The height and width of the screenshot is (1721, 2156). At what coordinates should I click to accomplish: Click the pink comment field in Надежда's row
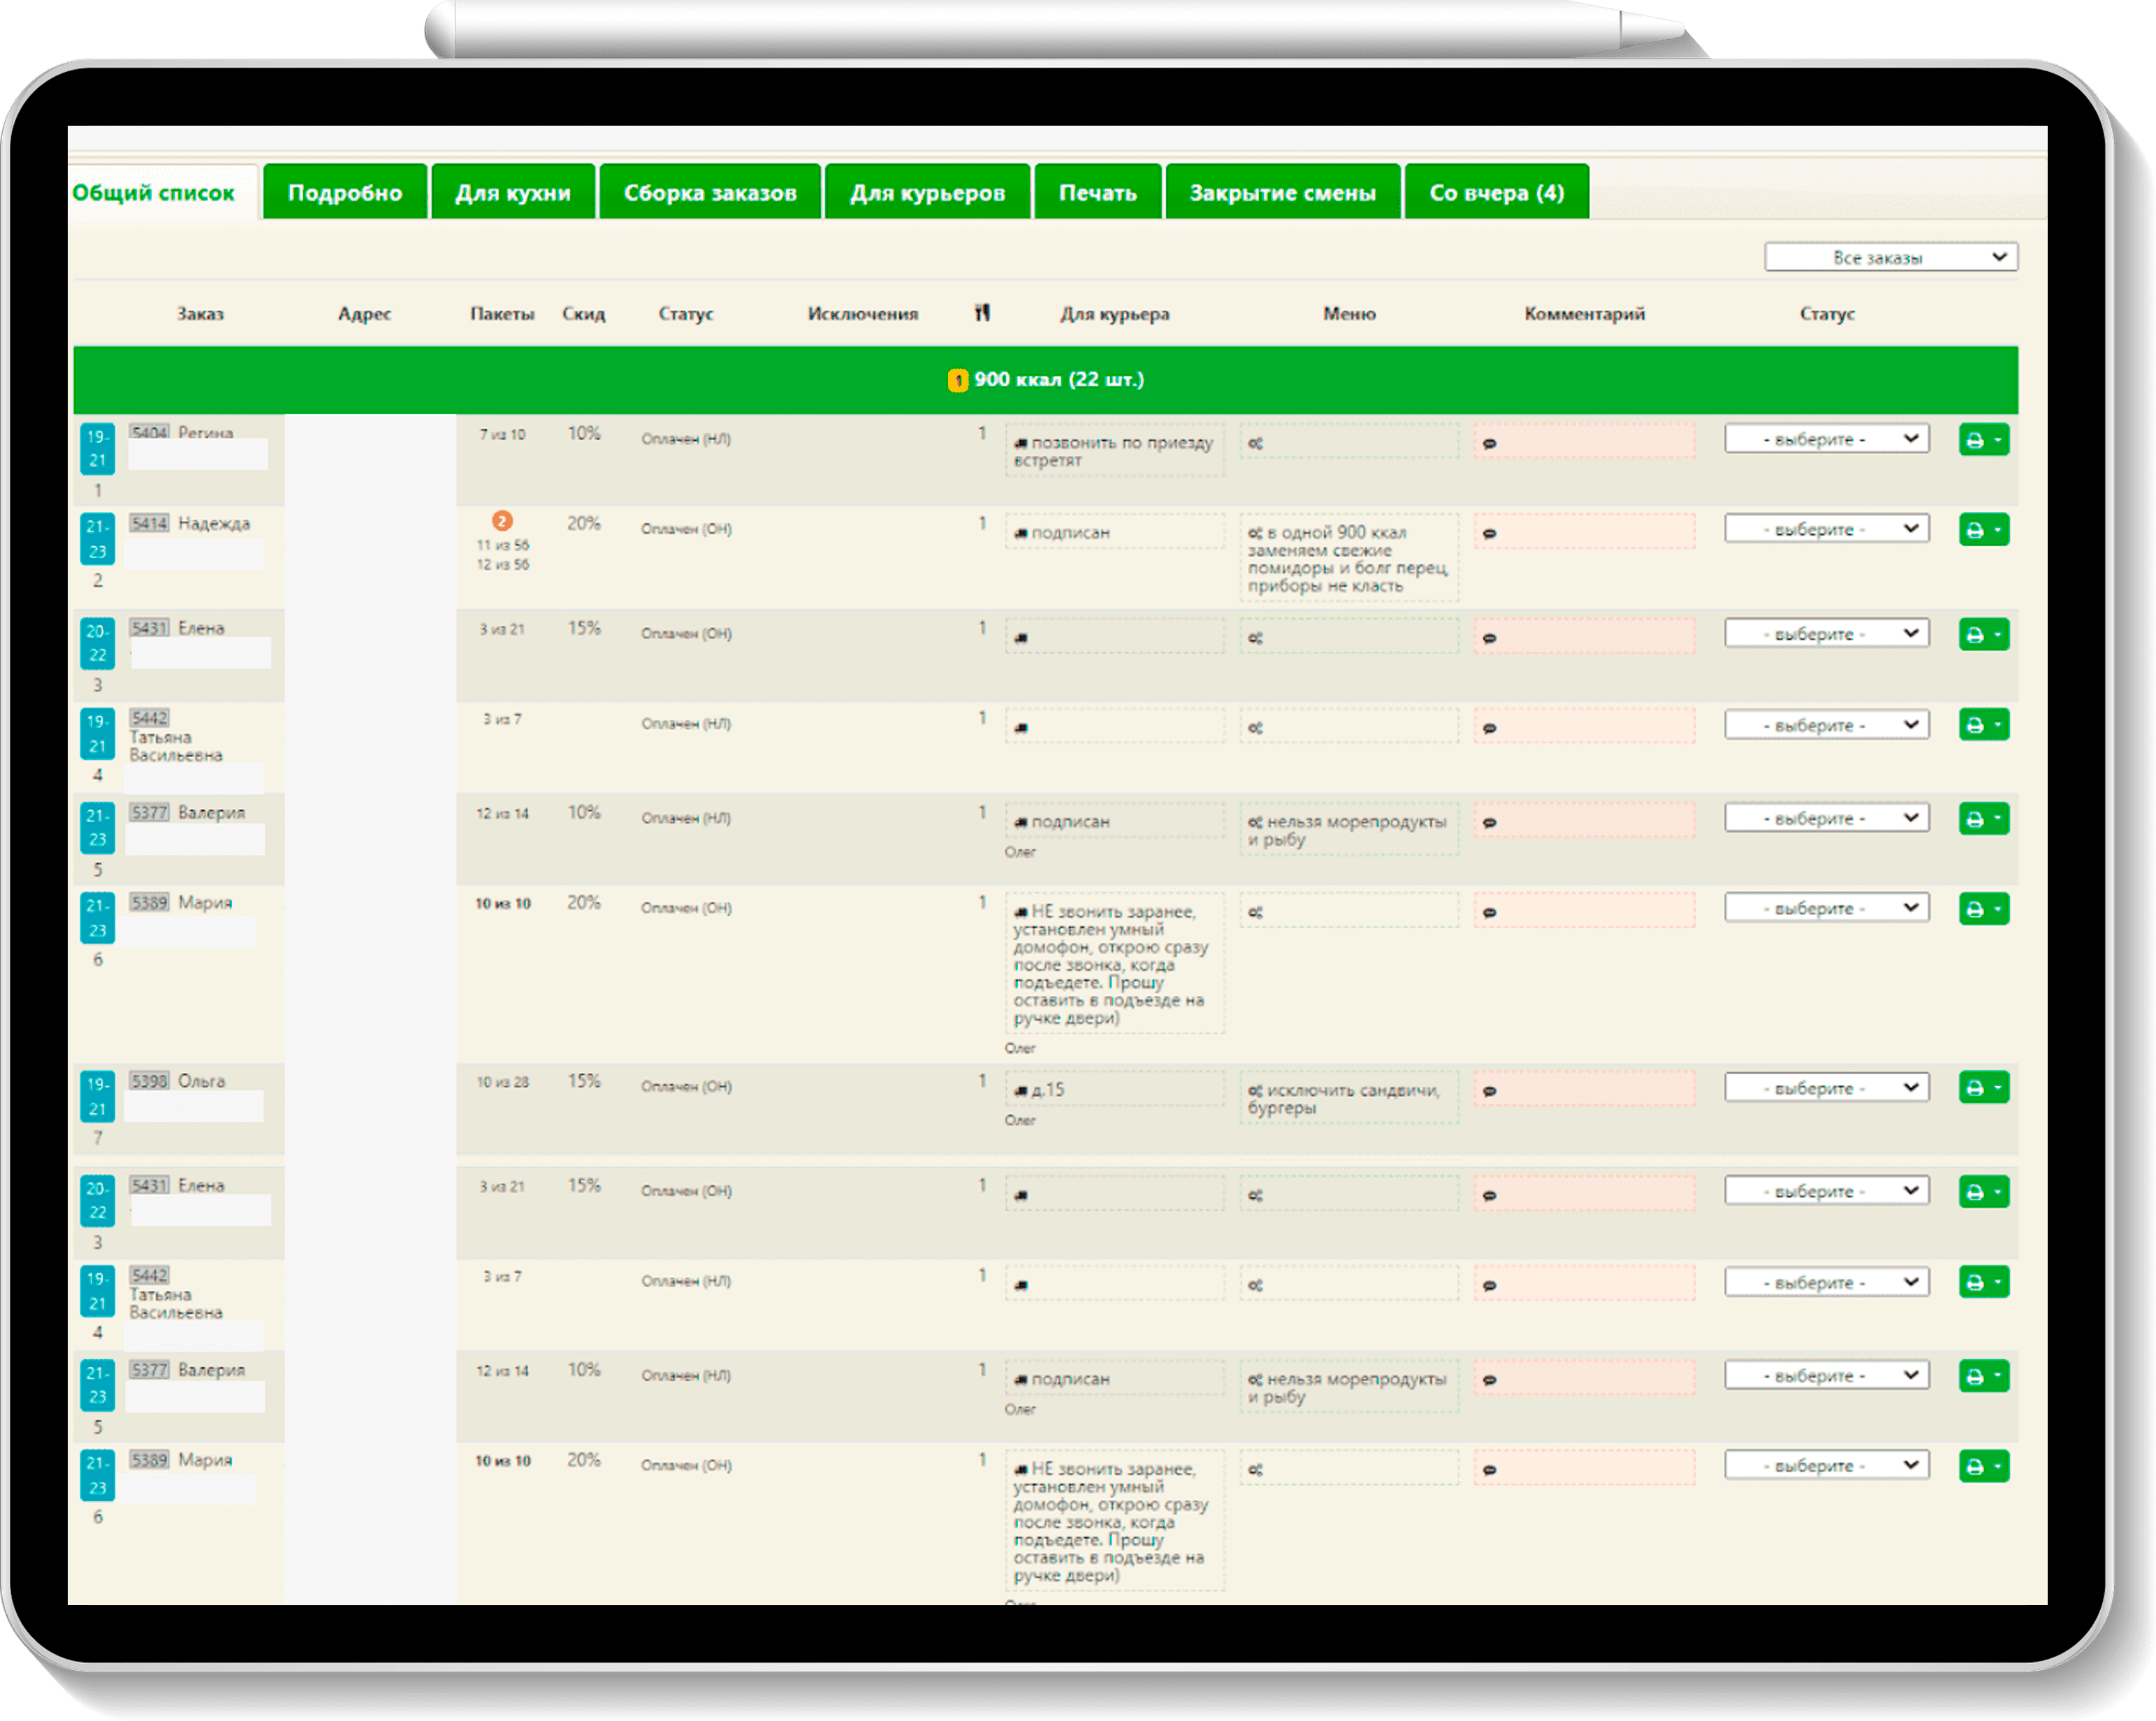click(x=1584, y=532)
